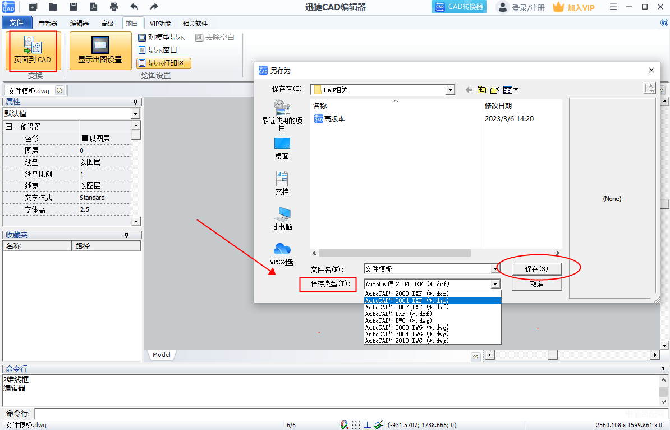Image resolution: width=670 pixels, height=430 pixels.
Task: Toggle the grid dots icon in the status bar
Action: pos(356,425)
